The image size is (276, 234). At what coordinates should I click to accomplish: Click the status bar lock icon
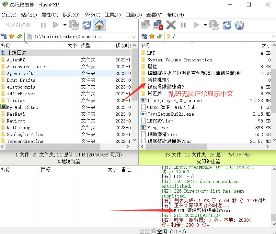coord(142,231)
